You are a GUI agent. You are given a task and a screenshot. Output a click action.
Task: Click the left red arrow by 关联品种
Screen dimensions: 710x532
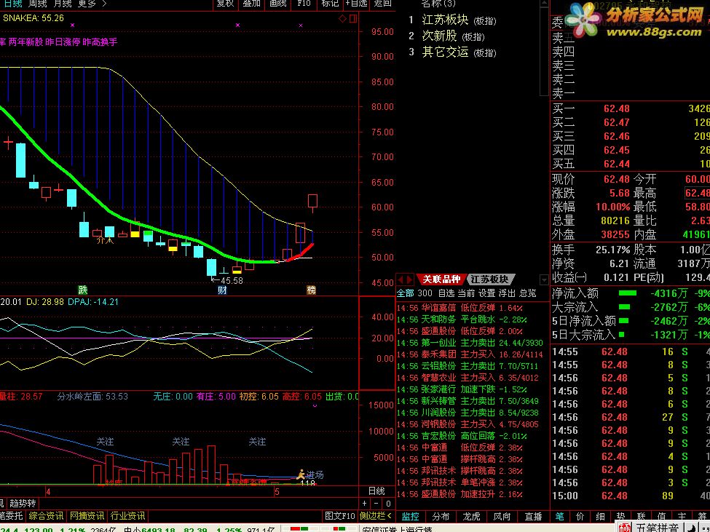(x=401, y=279)
